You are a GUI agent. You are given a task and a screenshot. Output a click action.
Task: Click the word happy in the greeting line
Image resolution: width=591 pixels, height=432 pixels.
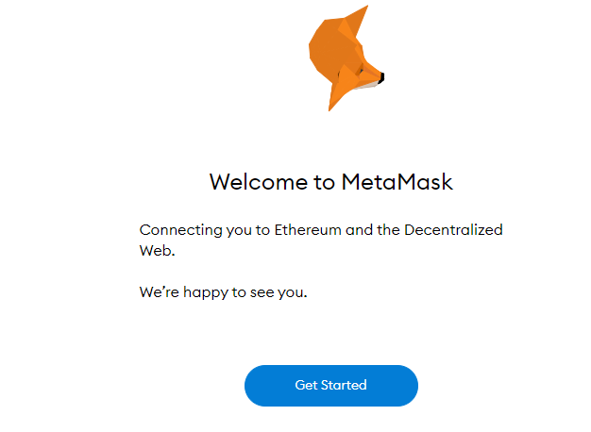click(206, 293)
